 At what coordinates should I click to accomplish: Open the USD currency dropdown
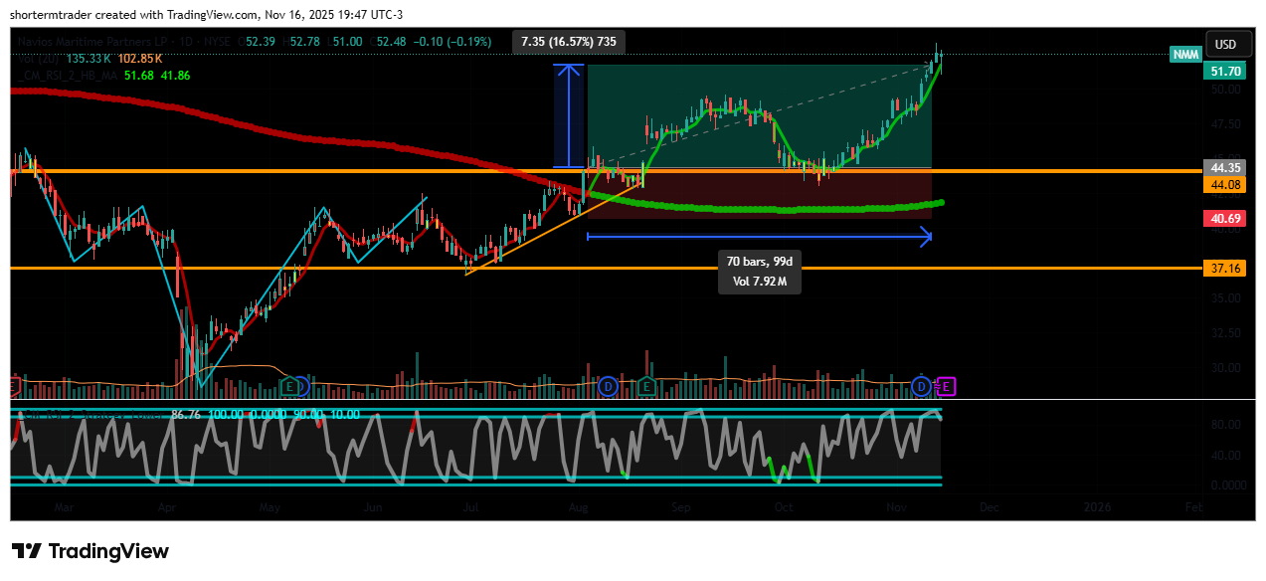[x=1225, y=45]
